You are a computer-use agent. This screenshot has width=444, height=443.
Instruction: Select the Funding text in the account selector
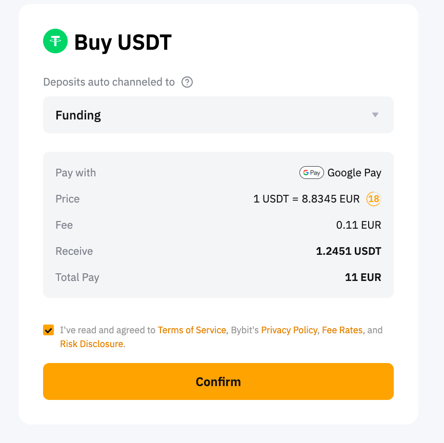coord(78,115)
